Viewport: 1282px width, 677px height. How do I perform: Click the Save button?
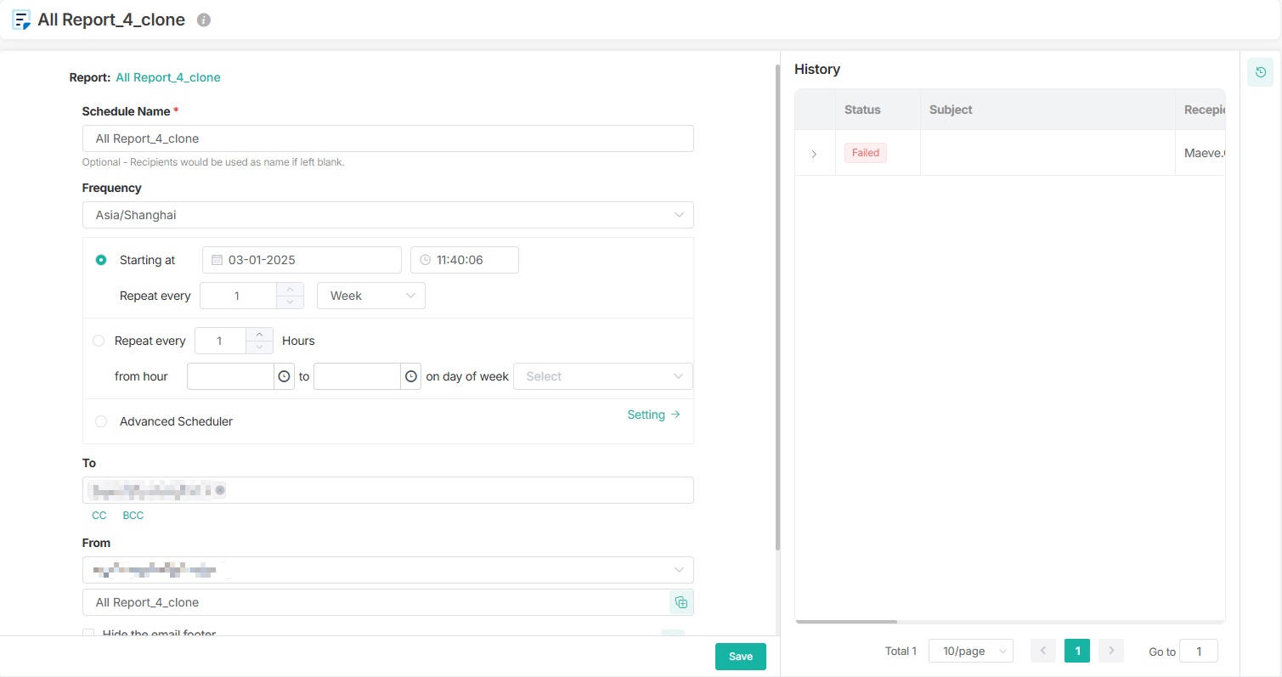(740, 656)
